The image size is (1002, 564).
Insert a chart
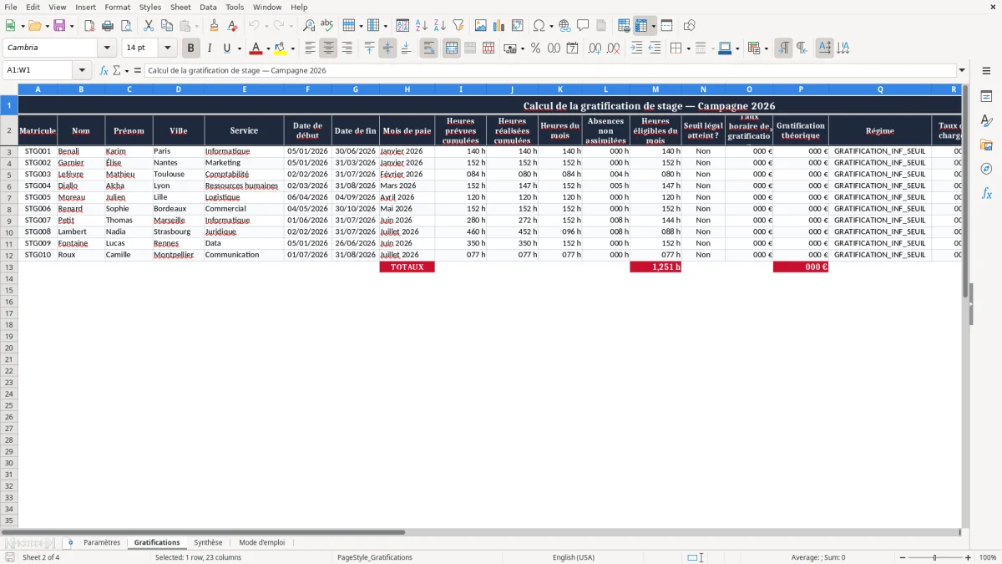point(499,26)
